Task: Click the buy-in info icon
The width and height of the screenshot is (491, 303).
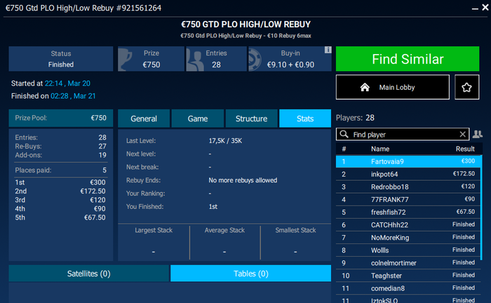Action: [x=328, y=50]
